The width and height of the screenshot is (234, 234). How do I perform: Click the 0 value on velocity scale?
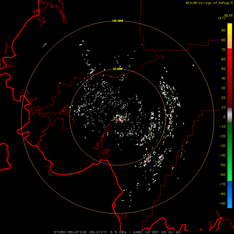tap(224, 117)
